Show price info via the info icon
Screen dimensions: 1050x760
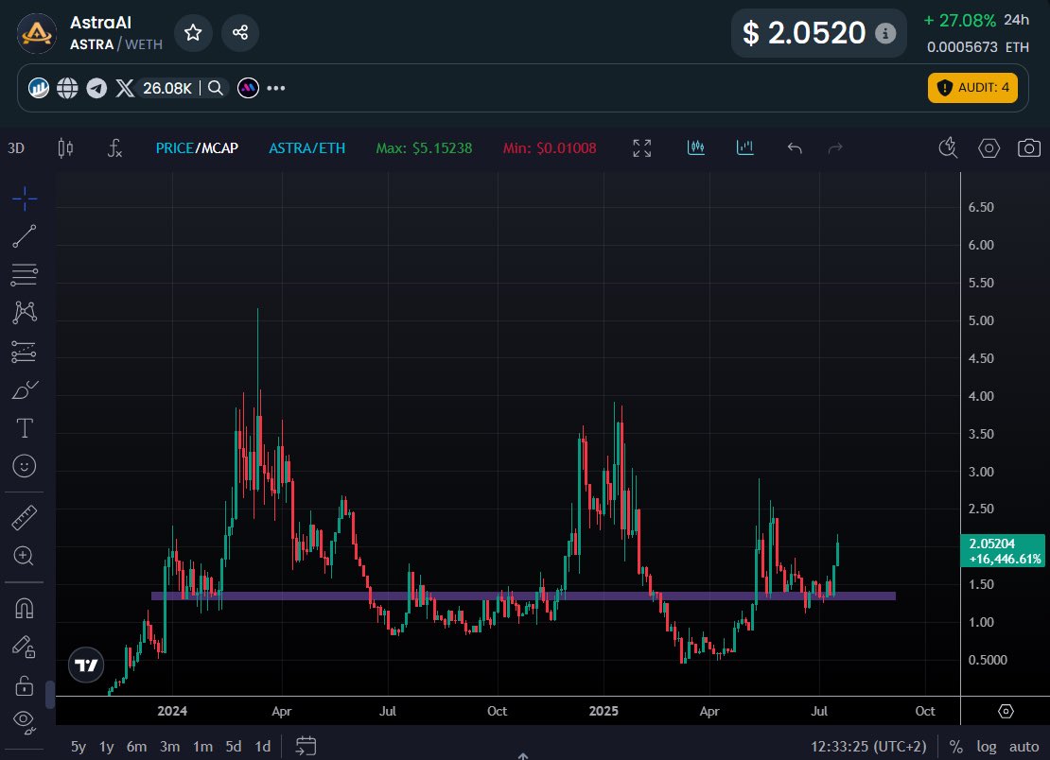pyautogui.click(x=885, y=33)
